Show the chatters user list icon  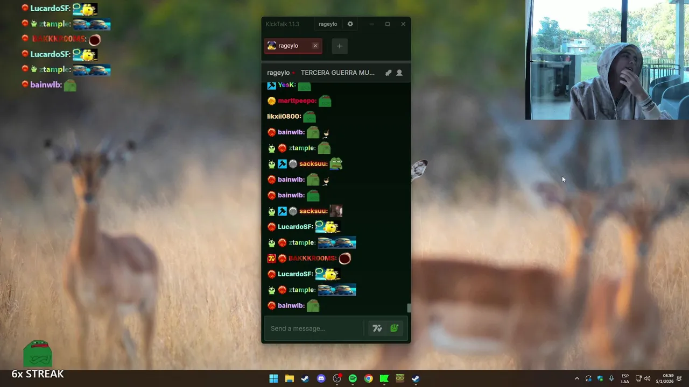399,73
